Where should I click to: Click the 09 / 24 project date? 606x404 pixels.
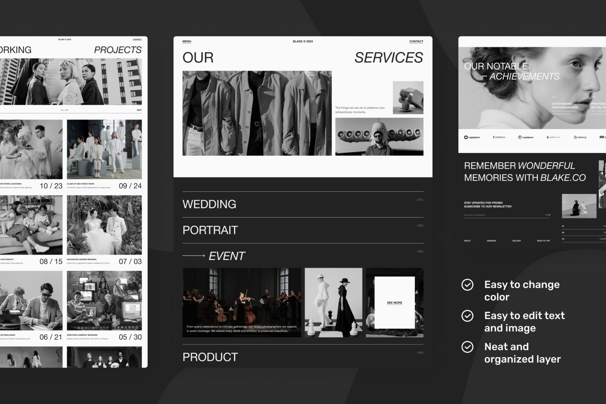pyautogui.click(x=130, y=186)
